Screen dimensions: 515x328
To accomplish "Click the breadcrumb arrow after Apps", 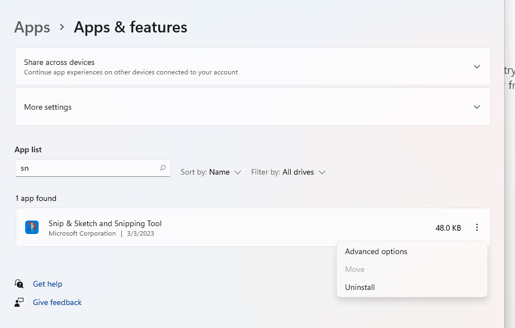I will [x=62, y=27].
